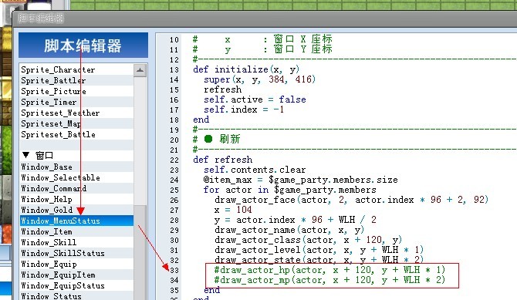Click the 刷新 comment line

pos(217,140)
